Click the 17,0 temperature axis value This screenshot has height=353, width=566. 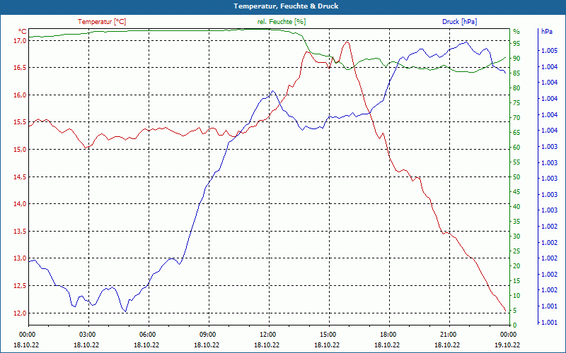coord(20,41)
